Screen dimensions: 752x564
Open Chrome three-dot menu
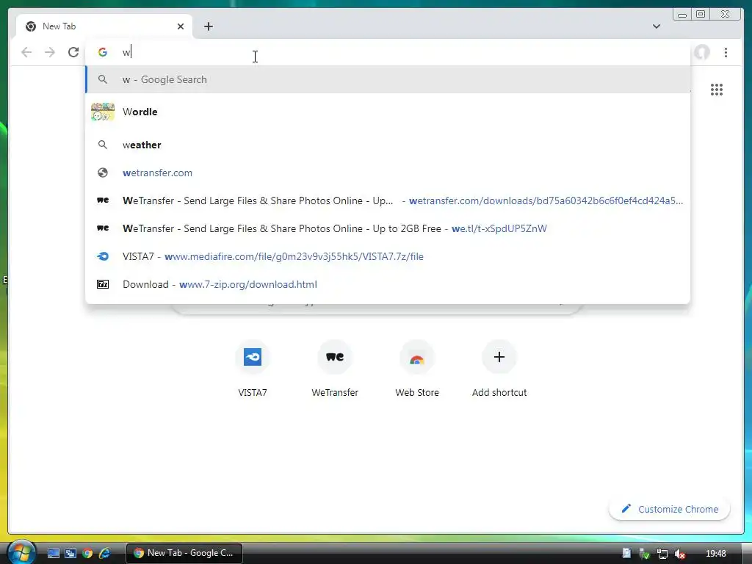(726, 52)
